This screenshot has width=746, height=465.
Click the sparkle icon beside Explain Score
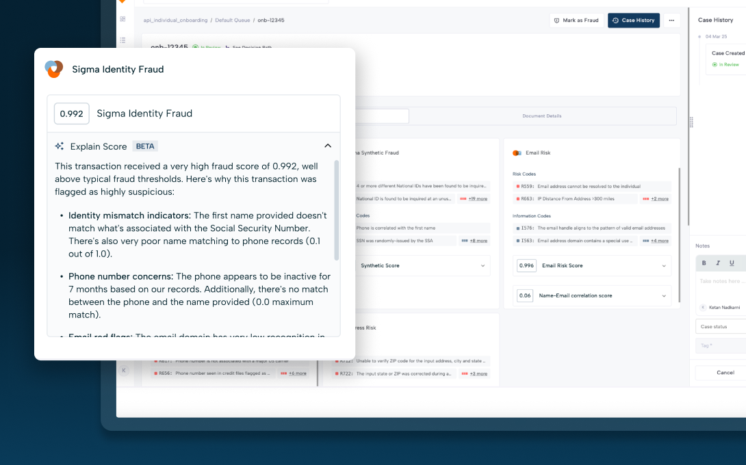tap(59, 146)
